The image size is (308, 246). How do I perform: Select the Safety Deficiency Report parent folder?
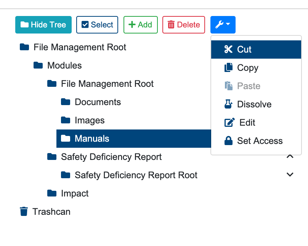tap(111, 157)
